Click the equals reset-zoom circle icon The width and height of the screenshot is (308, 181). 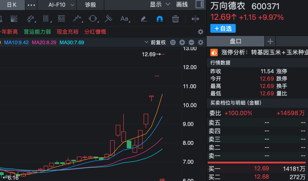click(173, 42)
